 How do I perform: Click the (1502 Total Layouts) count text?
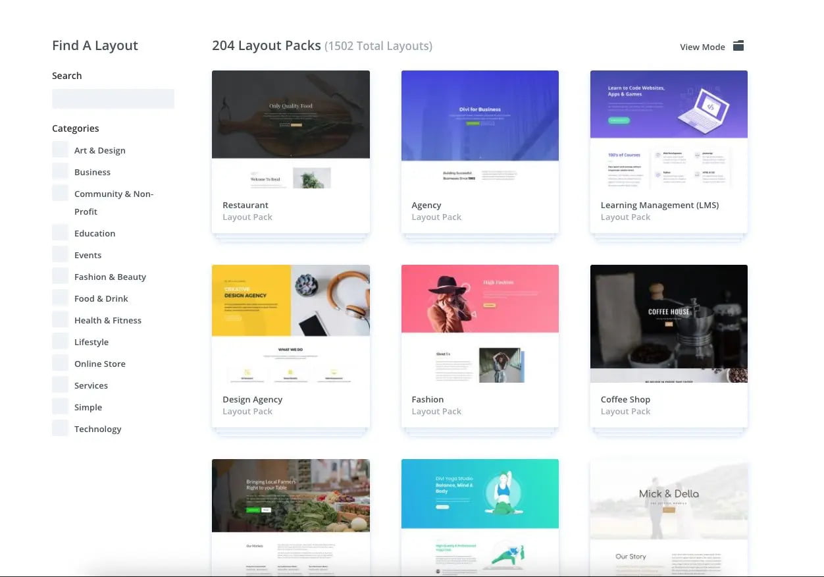click(378, 46)
